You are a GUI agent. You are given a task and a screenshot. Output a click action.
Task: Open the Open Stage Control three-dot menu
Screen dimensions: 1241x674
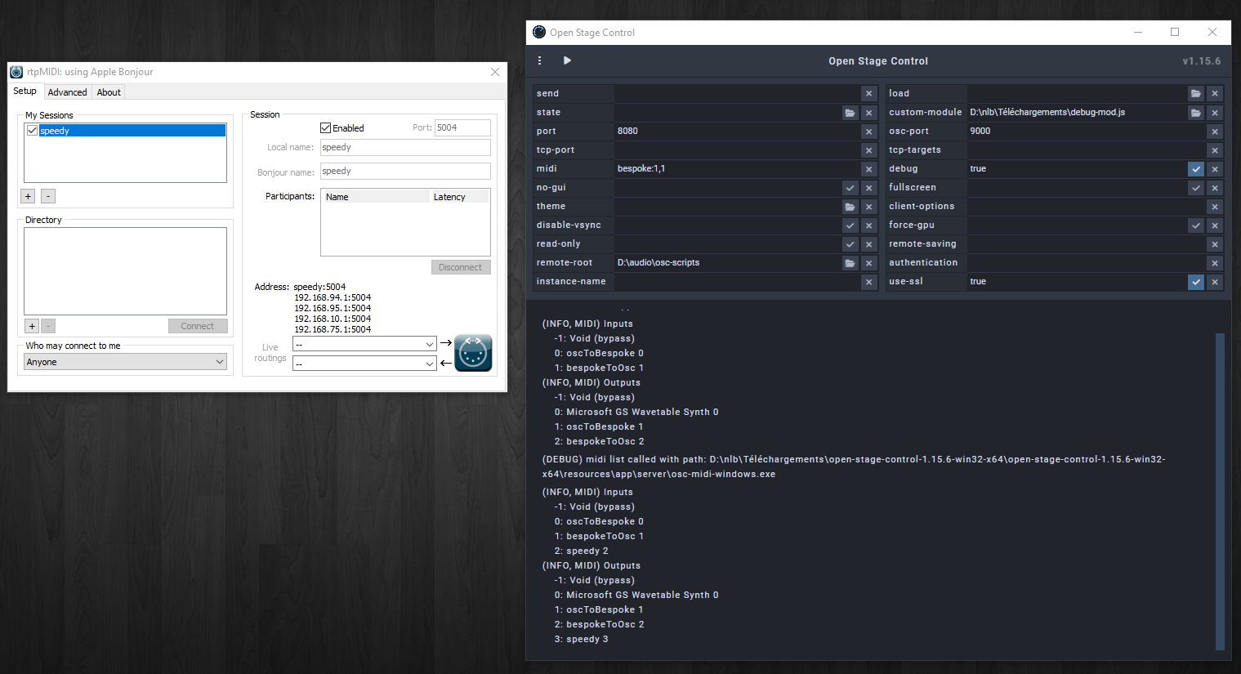click(x=539, y=60)
